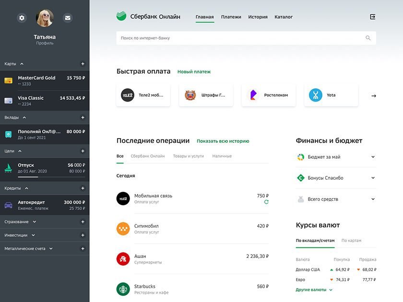Switch to По картам currency tab

coord(351,241)
